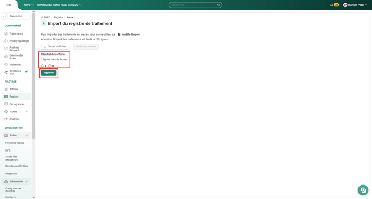Click the Référentiels icon

point(6,182)
